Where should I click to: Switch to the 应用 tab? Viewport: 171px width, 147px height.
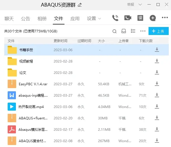coord(75,19)
